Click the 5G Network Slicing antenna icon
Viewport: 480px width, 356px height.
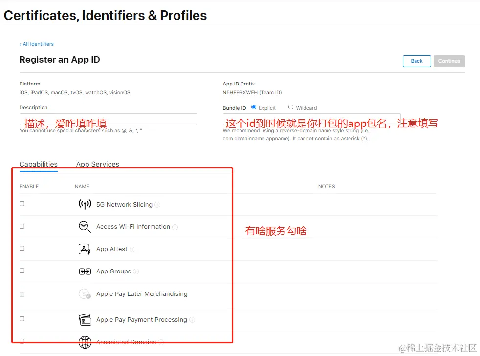click(85, 204)
